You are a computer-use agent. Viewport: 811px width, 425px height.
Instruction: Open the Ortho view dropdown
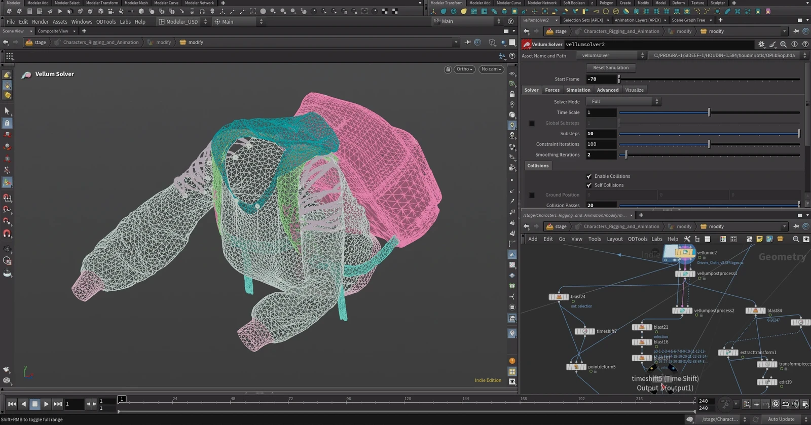point(464,69)
